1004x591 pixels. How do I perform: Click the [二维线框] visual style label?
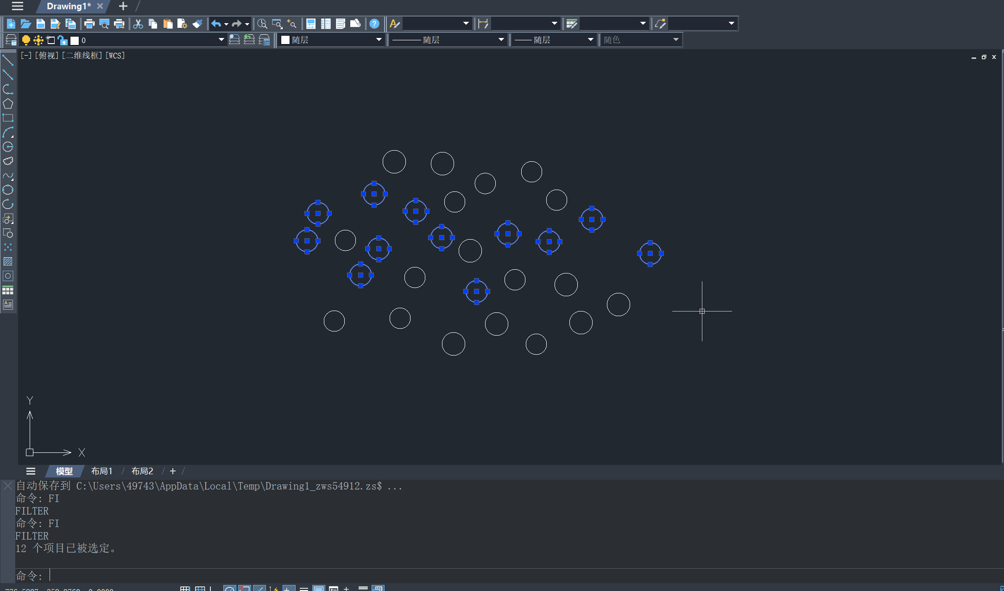coord(82,56)
